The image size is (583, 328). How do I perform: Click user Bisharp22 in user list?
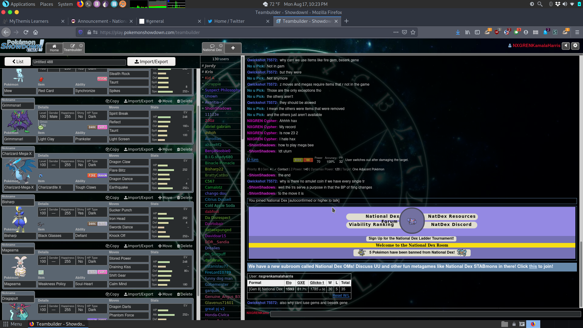pos(214,169)
